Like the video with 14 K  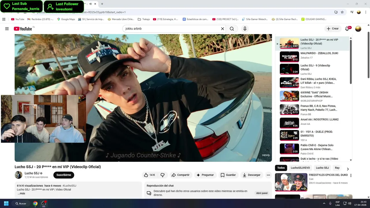(150, 175)
